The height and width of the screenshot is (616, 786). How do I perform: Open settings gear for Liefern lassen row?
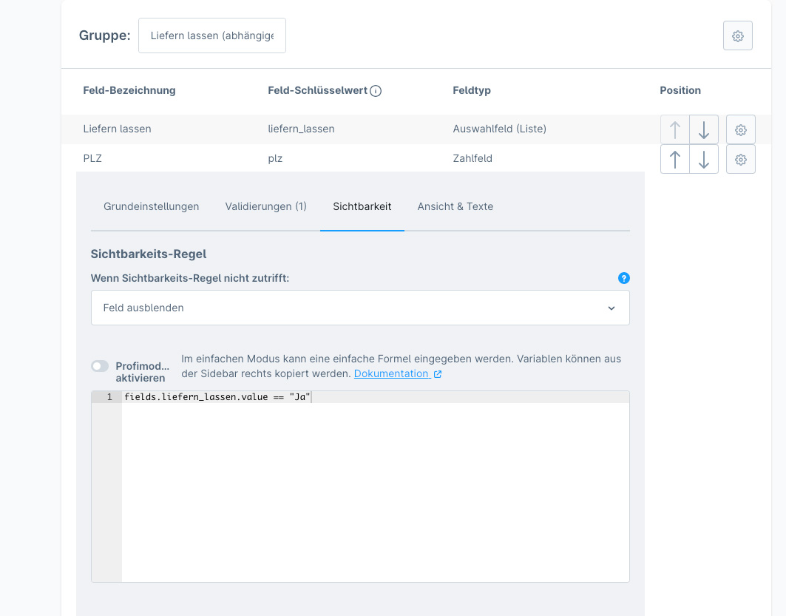point(740,129)
